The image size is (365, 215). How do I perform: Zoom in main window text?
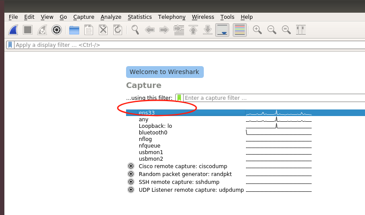[x=257, y=30]
